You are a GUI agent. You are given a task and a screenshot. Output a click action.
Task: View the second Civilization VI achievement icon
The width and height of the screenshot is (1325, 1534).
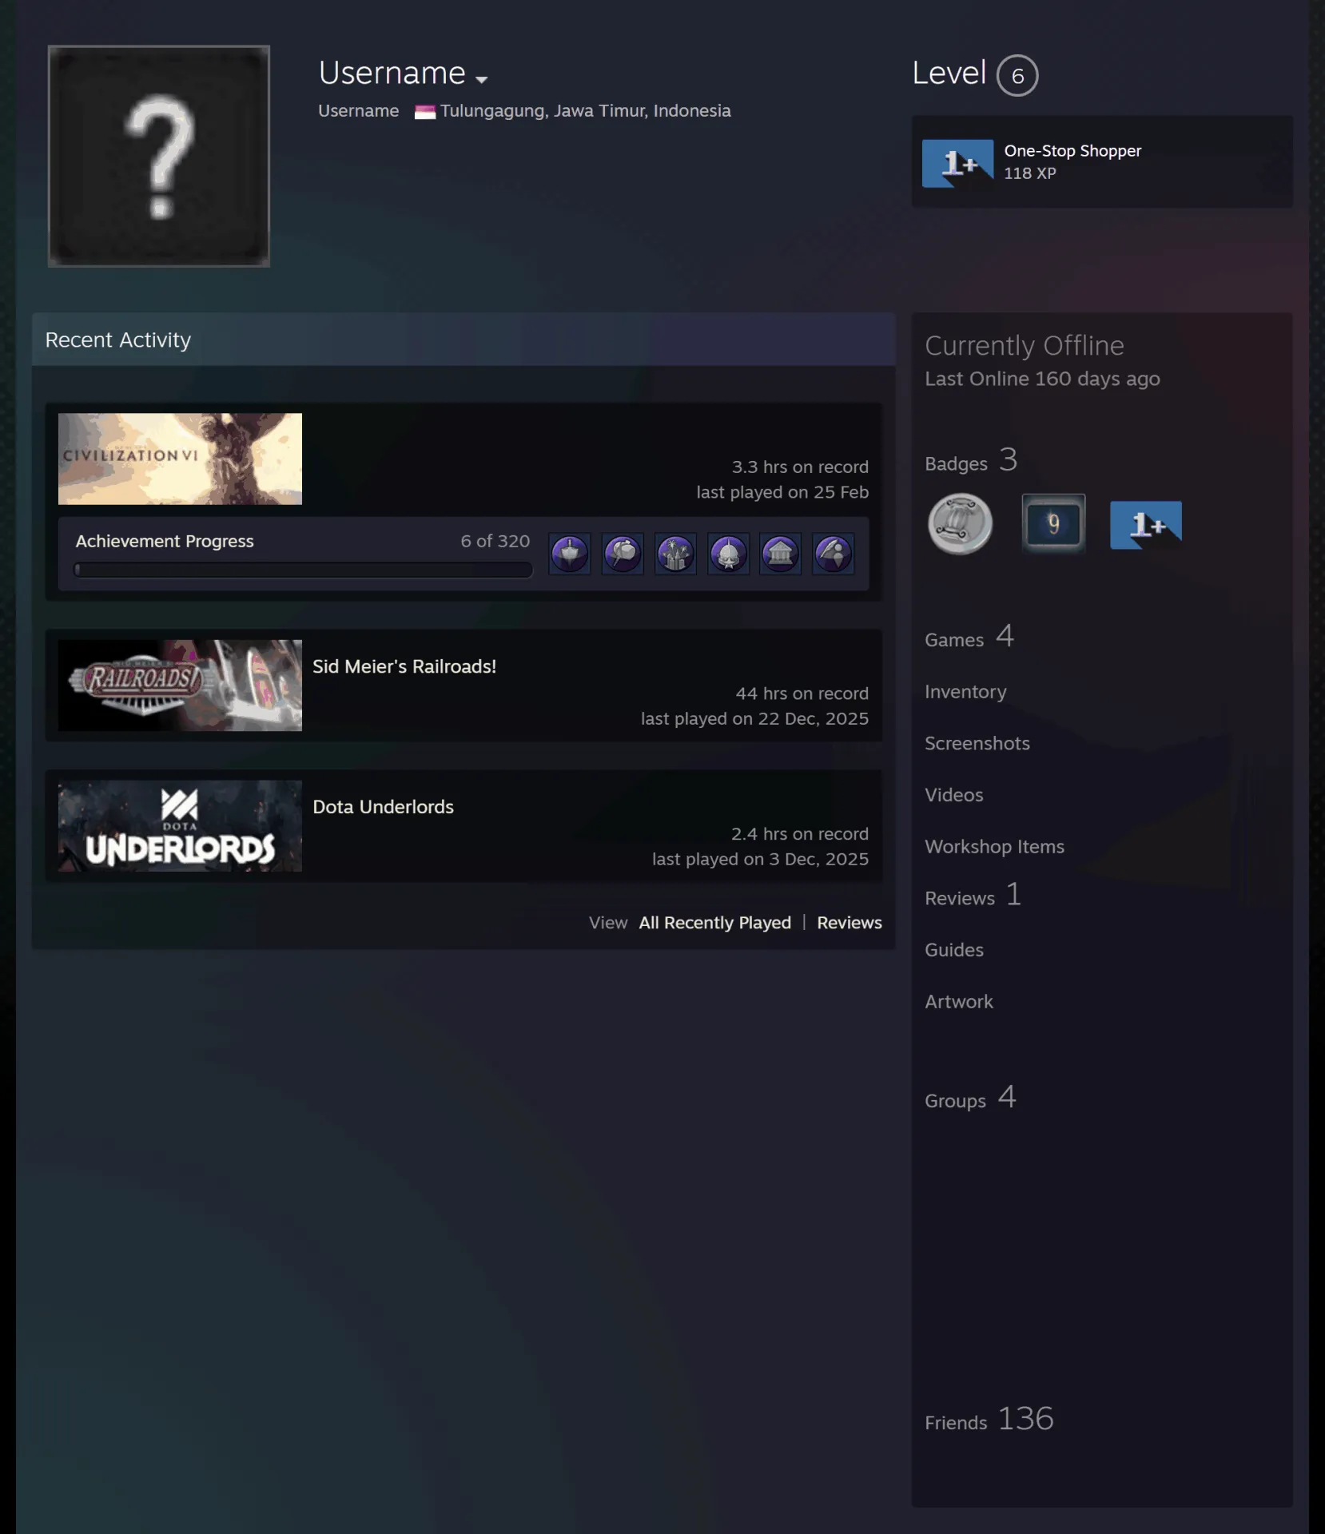[x=623, y=554]
